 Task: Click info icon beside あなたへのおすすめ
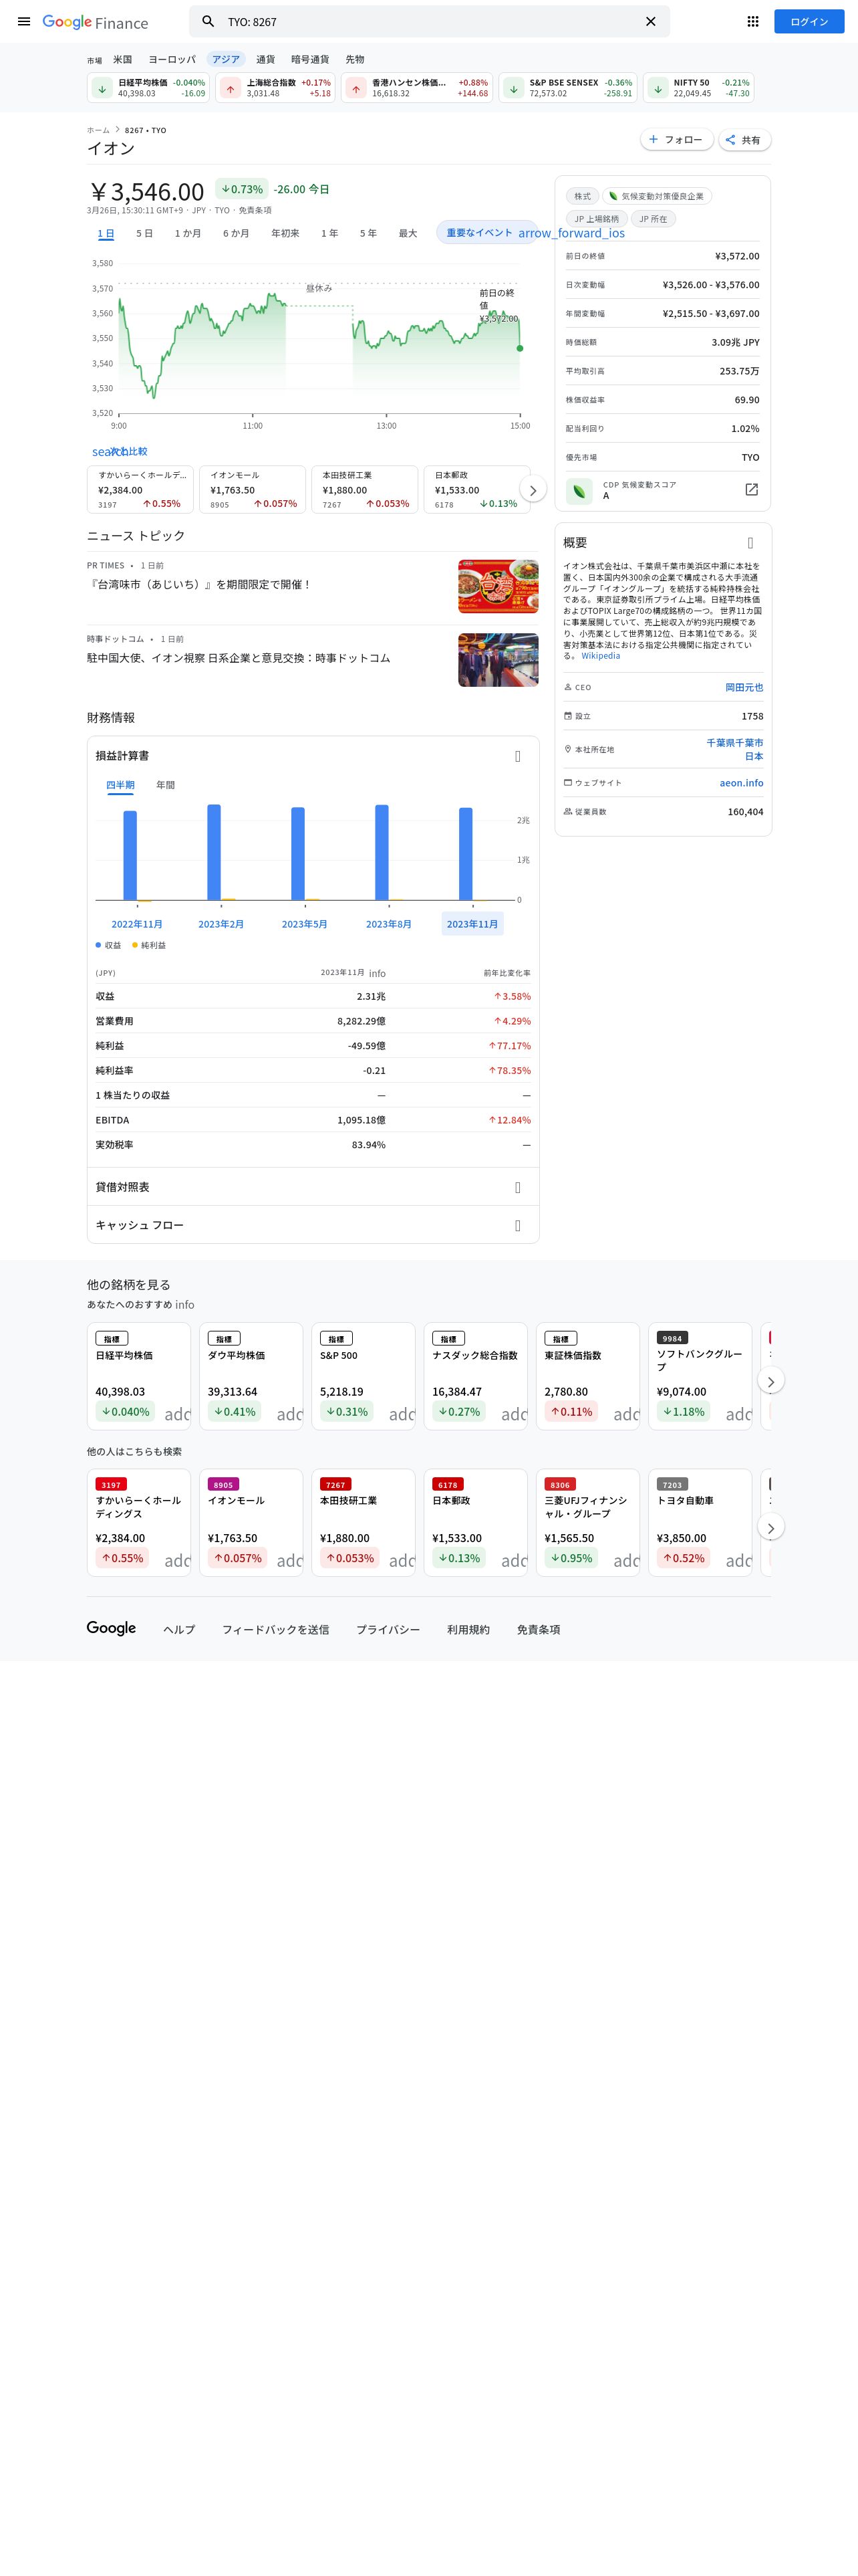185,1305
